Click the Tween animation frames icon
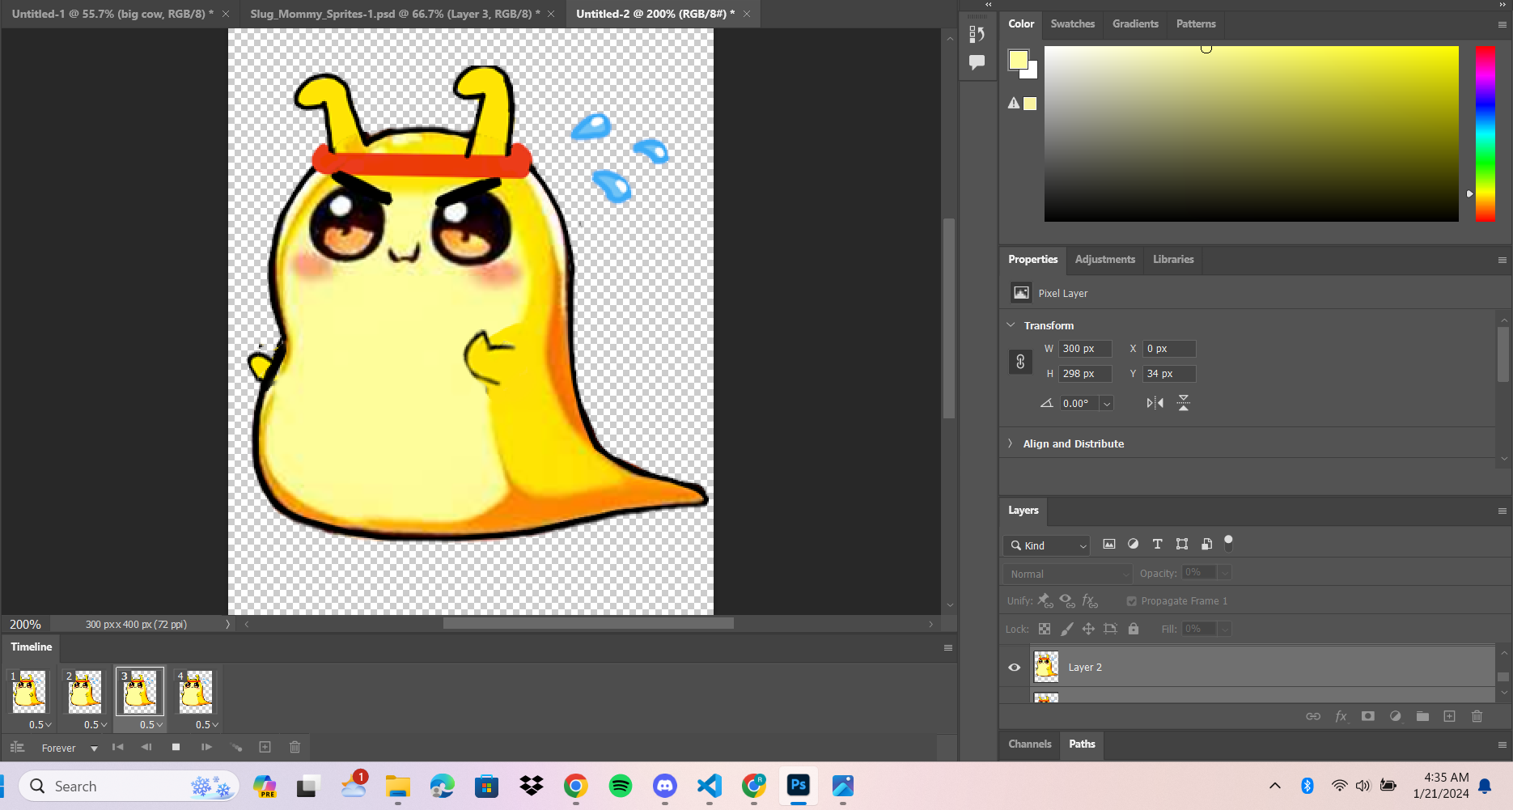Viewport: 1513px width, 810px height. (236, 747)
